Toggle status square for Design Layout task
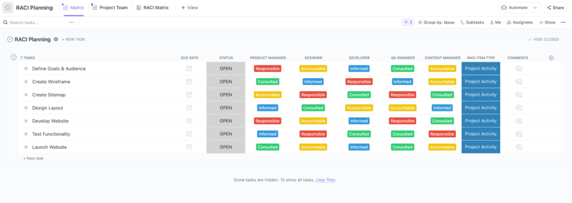Viewport: 572px width, 203px height. tap(26, 108)
